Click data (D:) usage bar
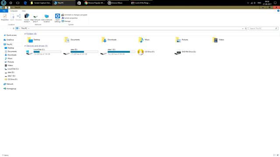Screen dimensions: 280x157 [x=84, y=52]
